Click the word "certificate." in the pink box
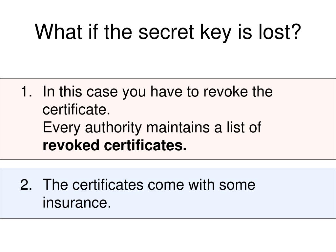Viewport: 336px width, 252px height. [x=76, y=110]
